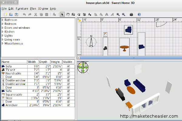Click the New home toolbar icon

pos(5,15)
